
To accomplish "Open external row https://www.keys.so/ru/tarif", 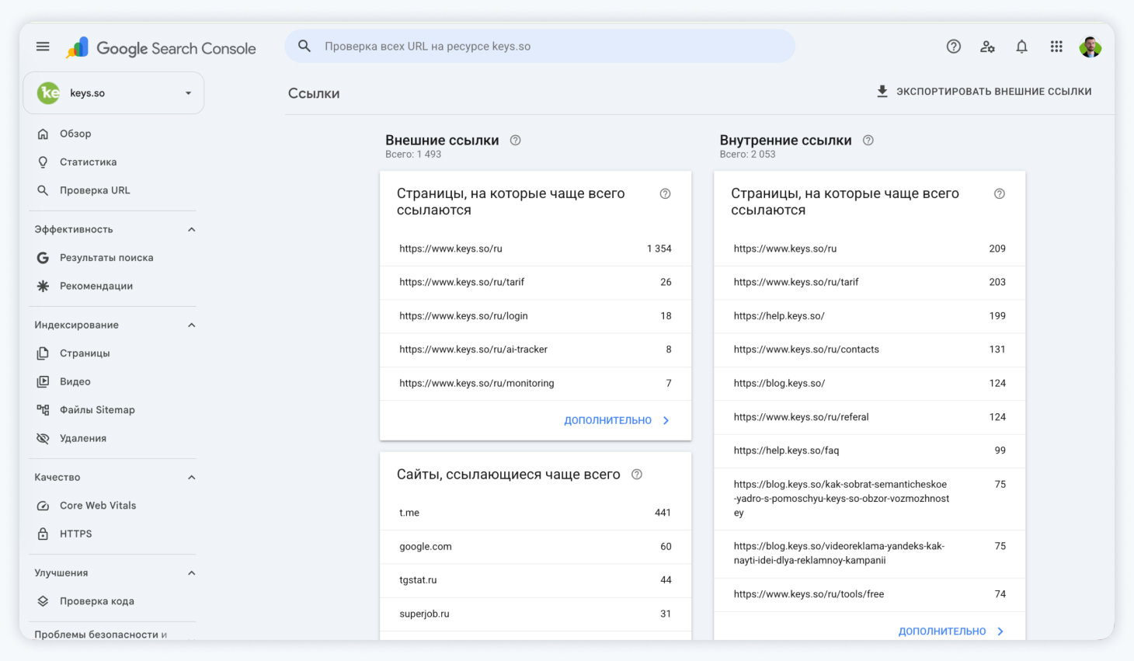I will 535,283.
